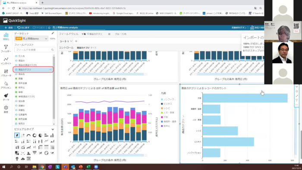Select the 販売金額 field in field list
Screen dimensions: 302x170
point(22,119)
